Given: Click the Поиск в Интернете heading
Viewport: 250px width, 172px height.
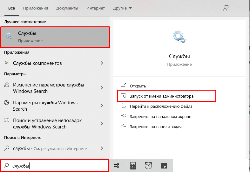Looking at the screenshot, I should 23,138.
